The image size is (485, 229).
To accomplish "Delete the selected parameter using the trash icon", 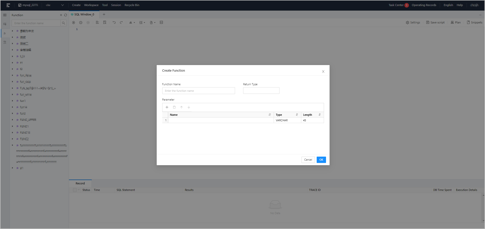I will [x=174, y=107].
